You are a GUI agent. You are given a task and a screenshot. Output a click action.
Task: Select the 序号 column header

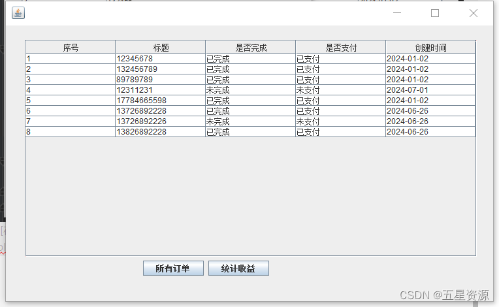tap(71, 48)
